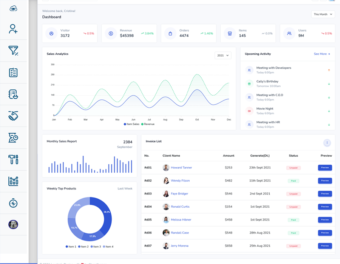The height and width of the screenshot is (264, 340).
Task: Select the checklist tasks sidebar icon
Action: pos(13,73)
